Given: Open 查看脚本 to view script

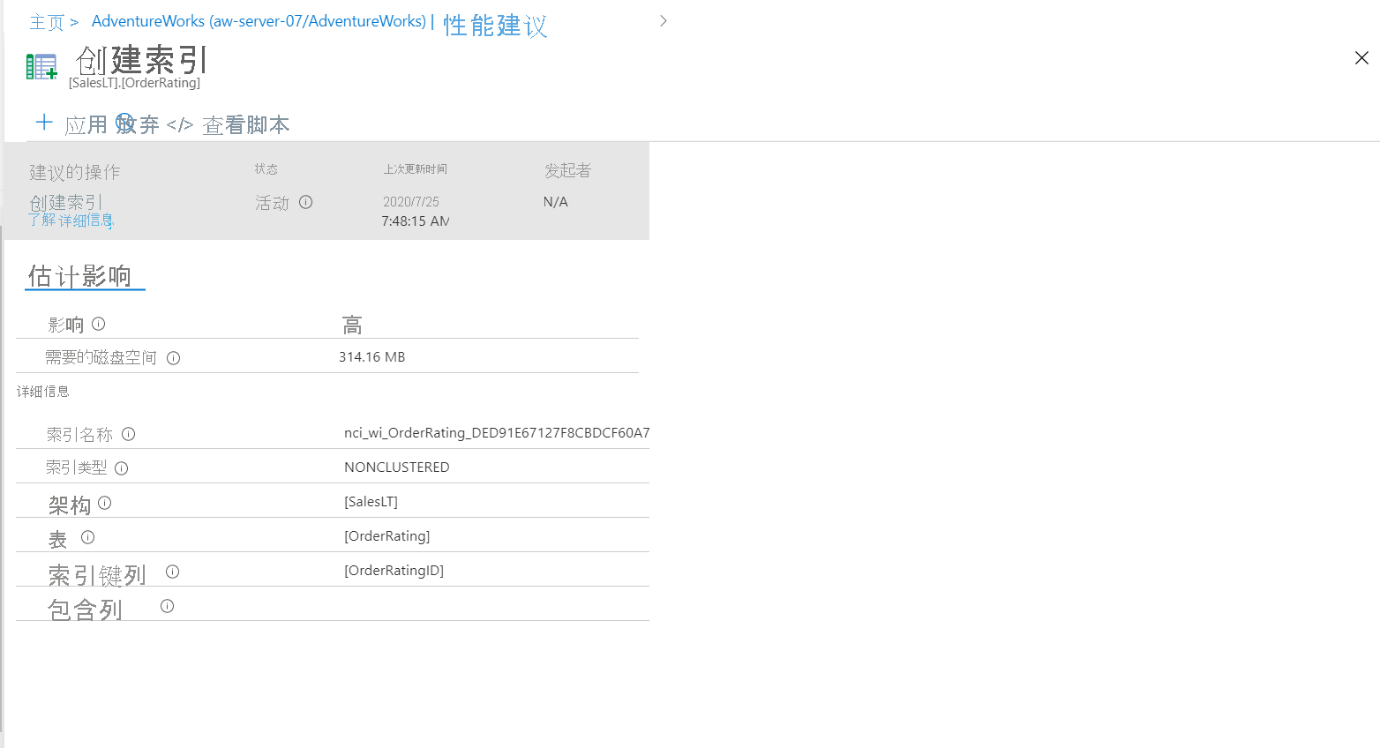Looking at the screenshot, I should (x=246, y=125).
